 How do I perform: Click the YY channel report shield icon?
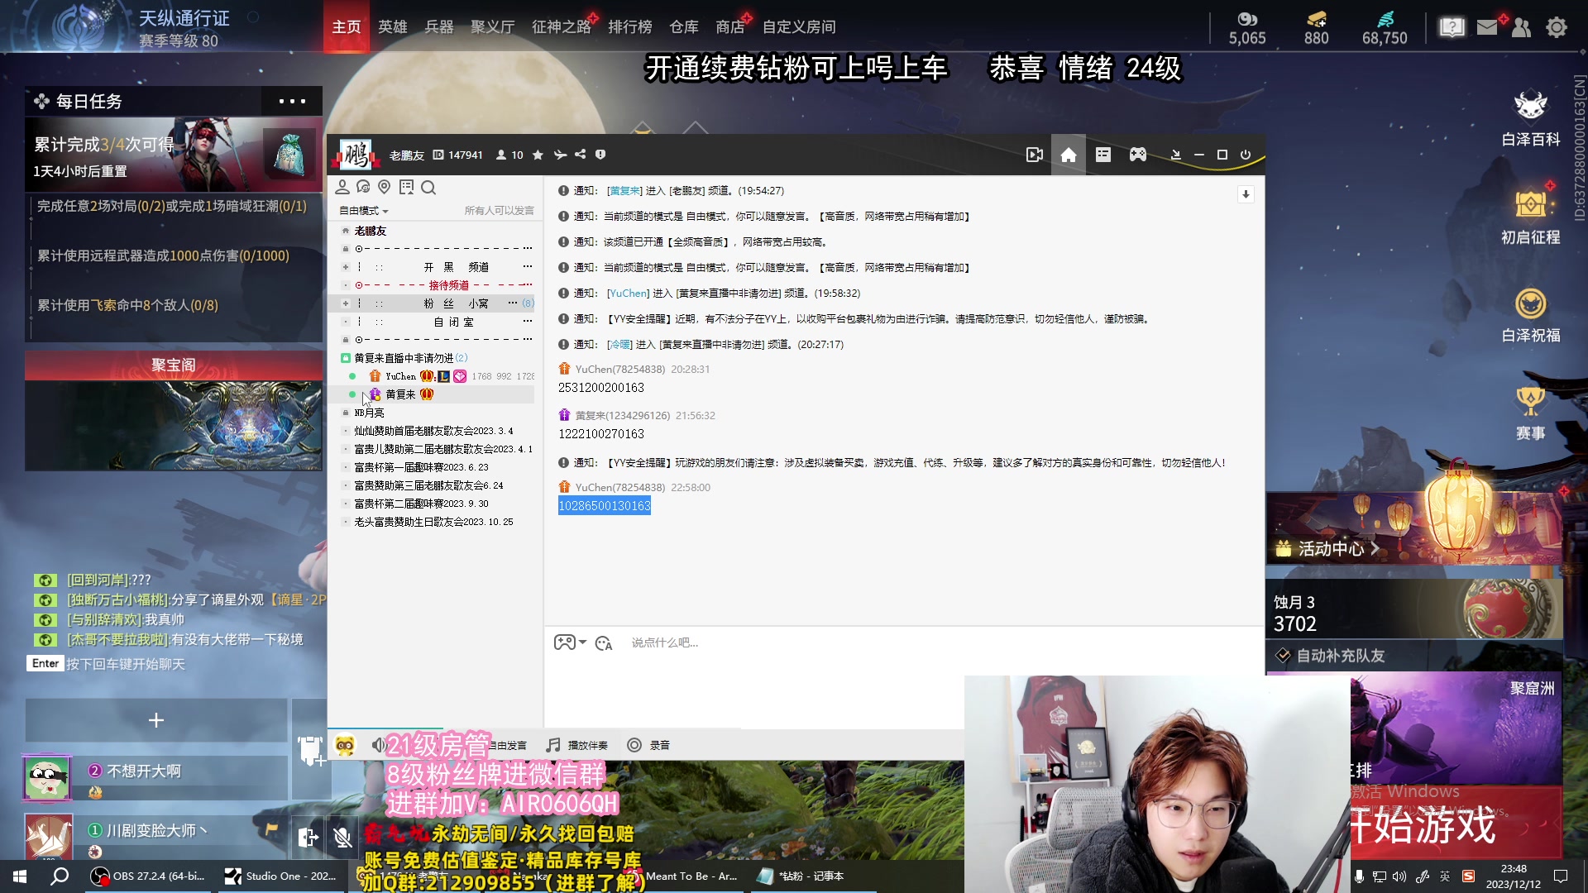tap(600, 155)
